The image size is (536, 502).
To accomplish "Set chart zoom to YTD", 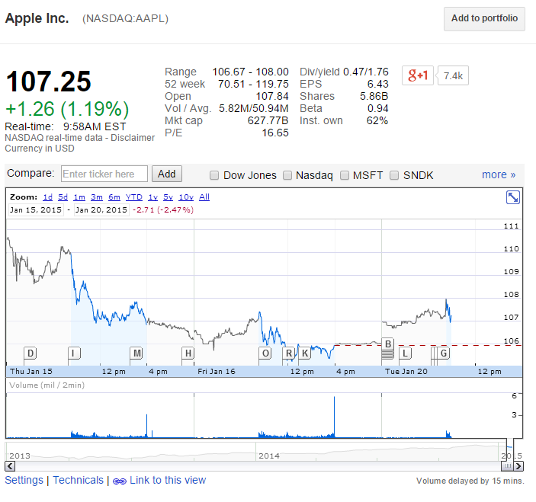I will [x=133, y=197].
